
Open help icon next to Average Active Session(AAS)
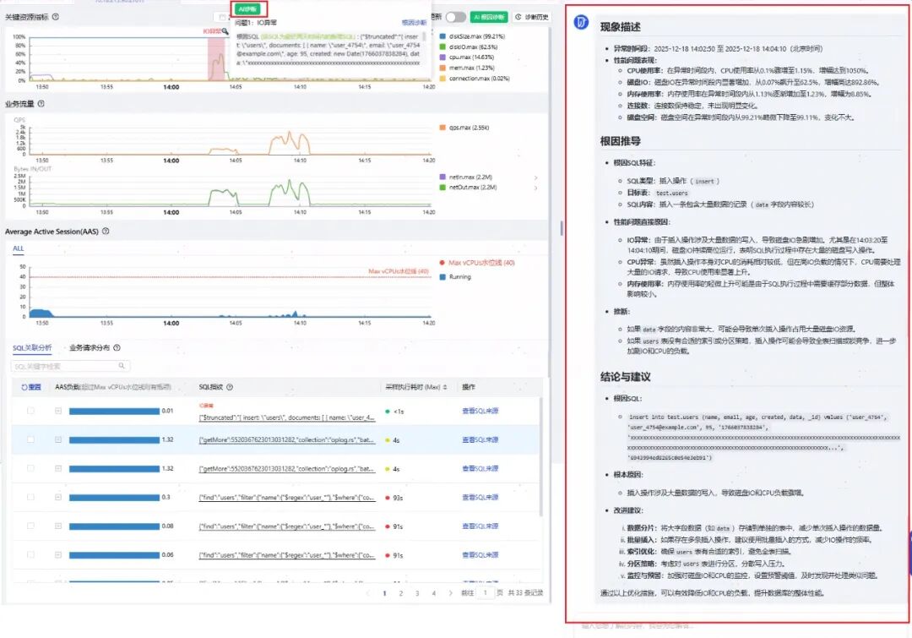(106, 231)
